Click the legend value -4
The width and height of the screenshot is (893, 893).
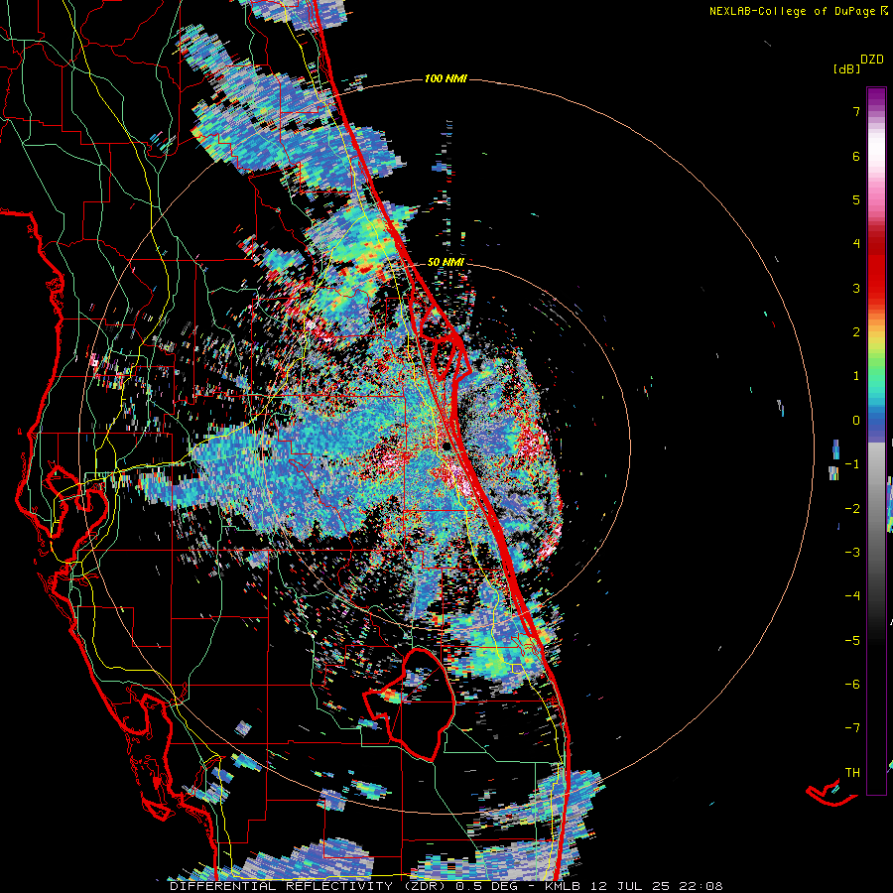click(852, 596)
